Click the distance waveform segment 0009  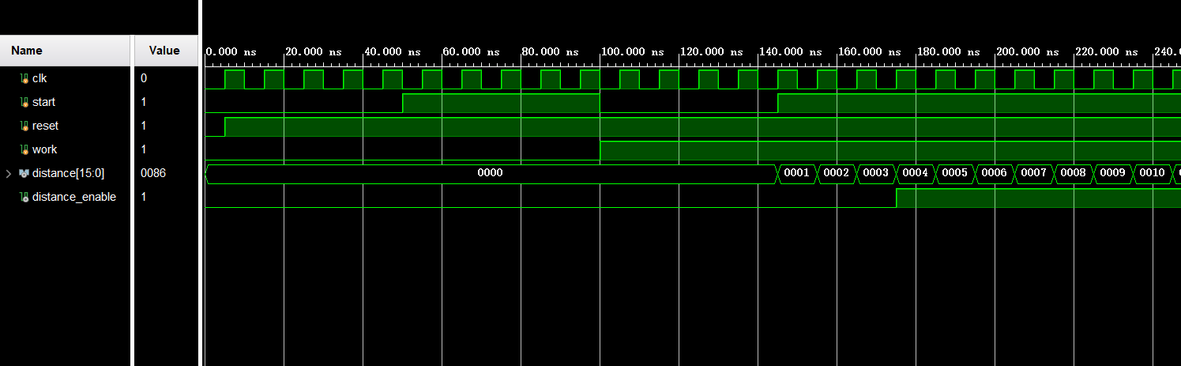[1113, 173]
